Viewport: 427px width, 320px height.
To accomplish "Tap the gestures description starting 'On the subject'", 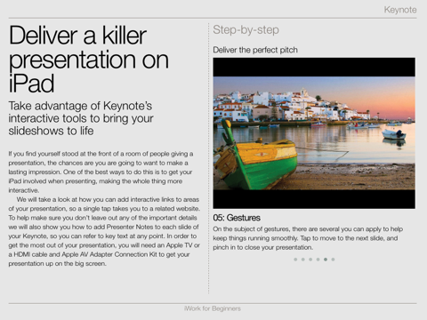I will coord(308,238).
